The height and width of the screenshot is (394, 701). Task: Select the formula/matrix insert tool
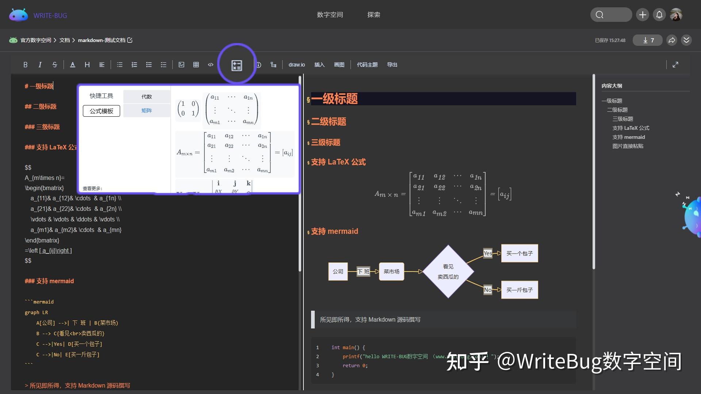click(x=236, y=65)
